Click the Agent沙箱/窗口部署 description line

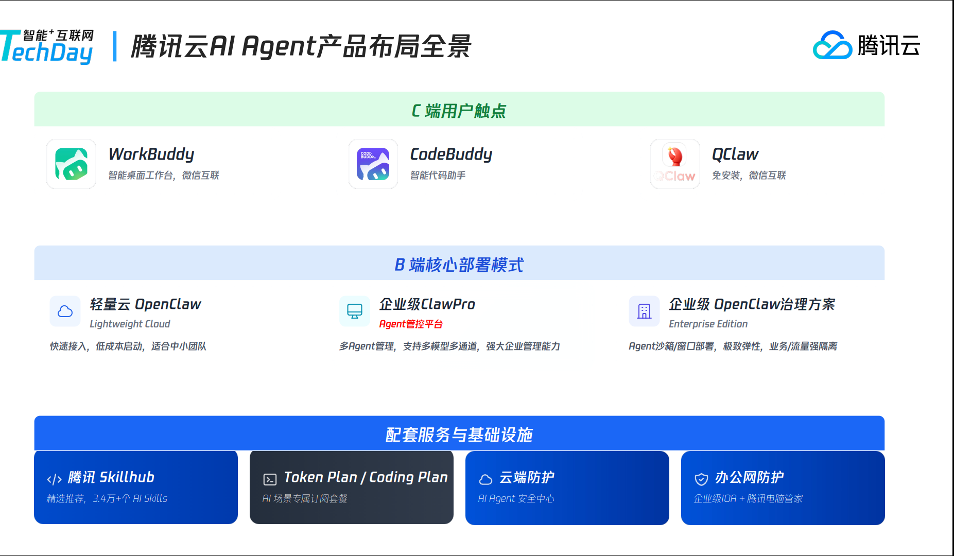coord(733,346)
